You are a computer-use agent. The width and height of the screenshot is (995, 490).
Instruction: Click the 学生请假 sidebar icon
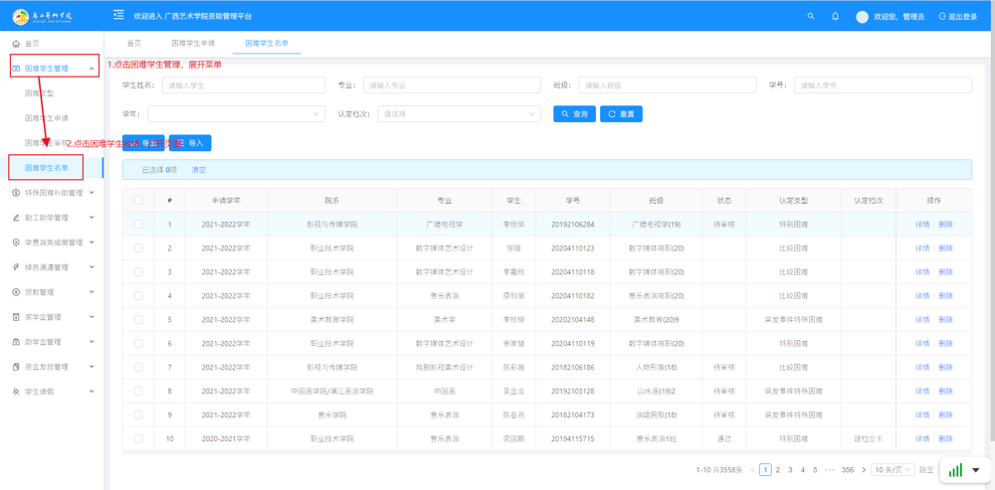16,392
